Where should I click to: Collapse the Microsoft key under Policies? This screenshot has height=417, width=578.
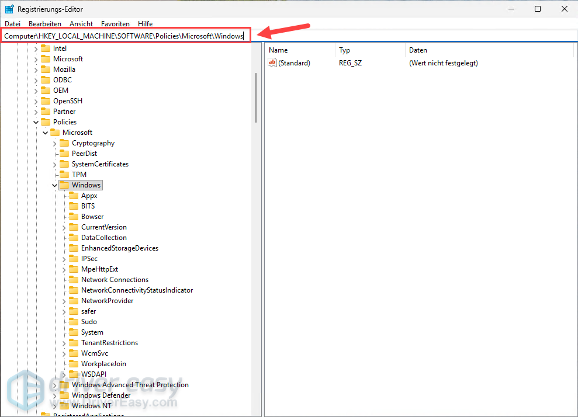(45, 133)
